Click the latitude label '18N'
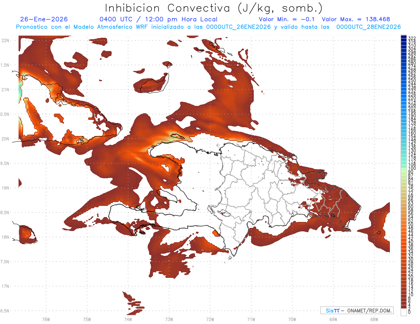420x324 pixels. (5, 237)
